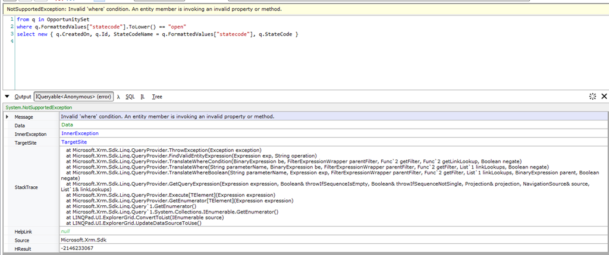Screen dimensions: 609x255
Task: Click line number 1 in the editor gutter
Action: coord(12,20)
